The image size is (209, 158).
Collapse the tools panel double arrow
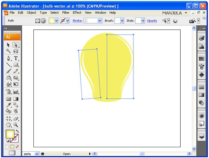tap(5, 28)
